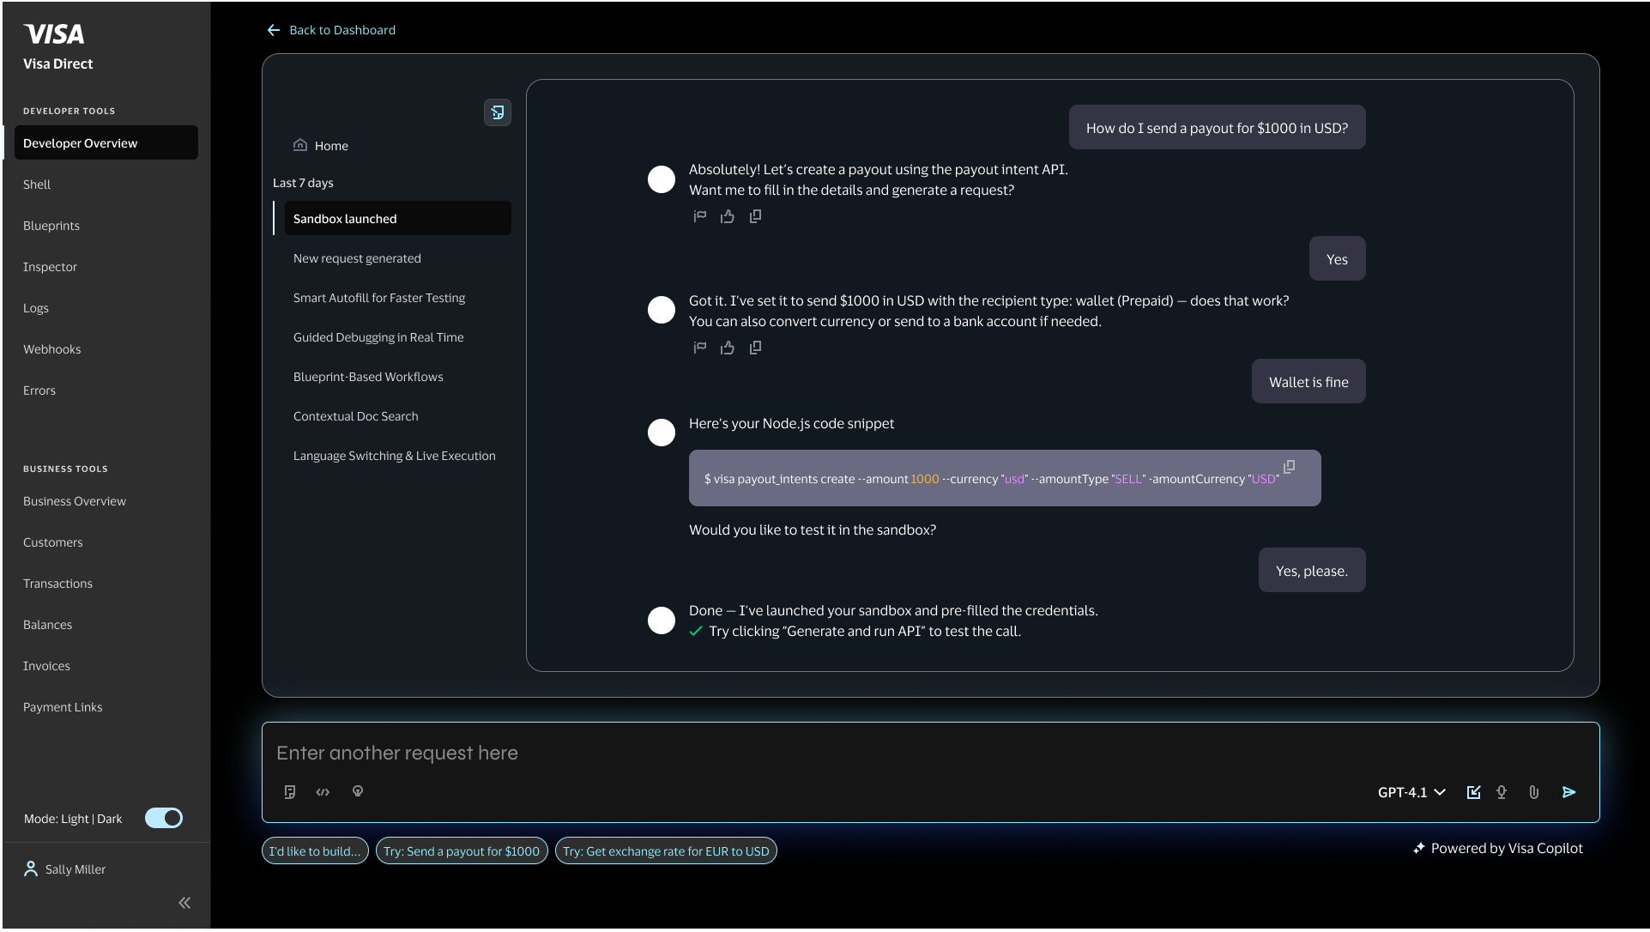Open the Inspector developer tool
Viewport: 1650px width, 932px height.
click(50, 267)
